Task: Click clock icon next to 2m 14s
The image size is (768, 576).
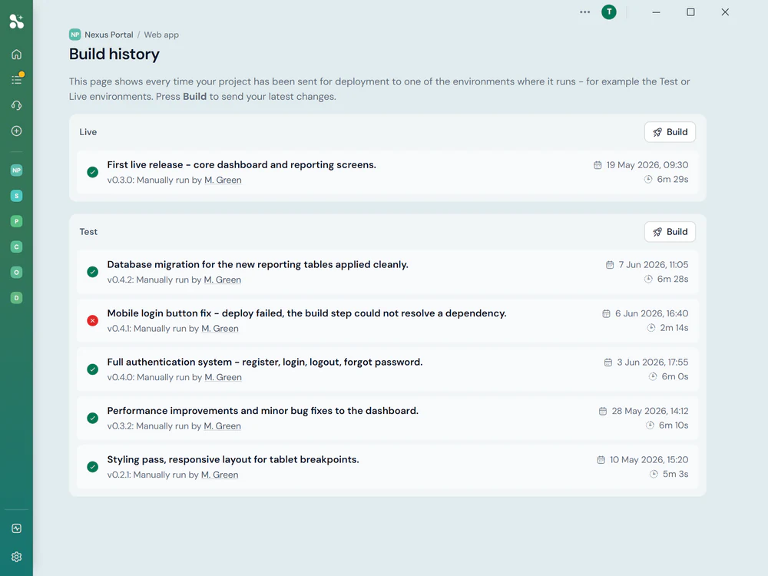Action: (651, 328)
